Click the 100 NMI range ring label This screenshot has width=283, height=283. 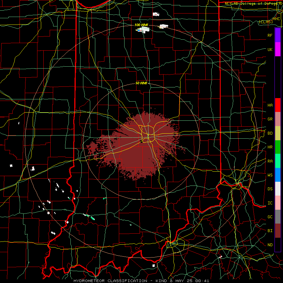click(x=141, y=25)
